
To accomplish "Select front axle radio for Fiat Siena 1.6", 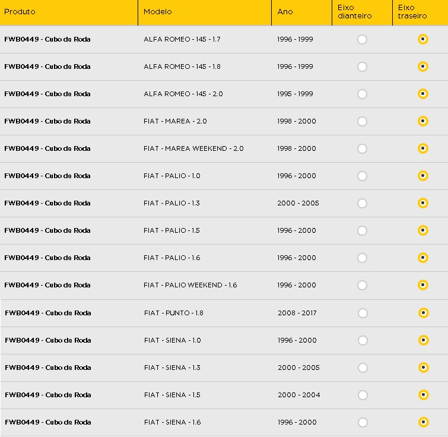I will click(363, 422).
